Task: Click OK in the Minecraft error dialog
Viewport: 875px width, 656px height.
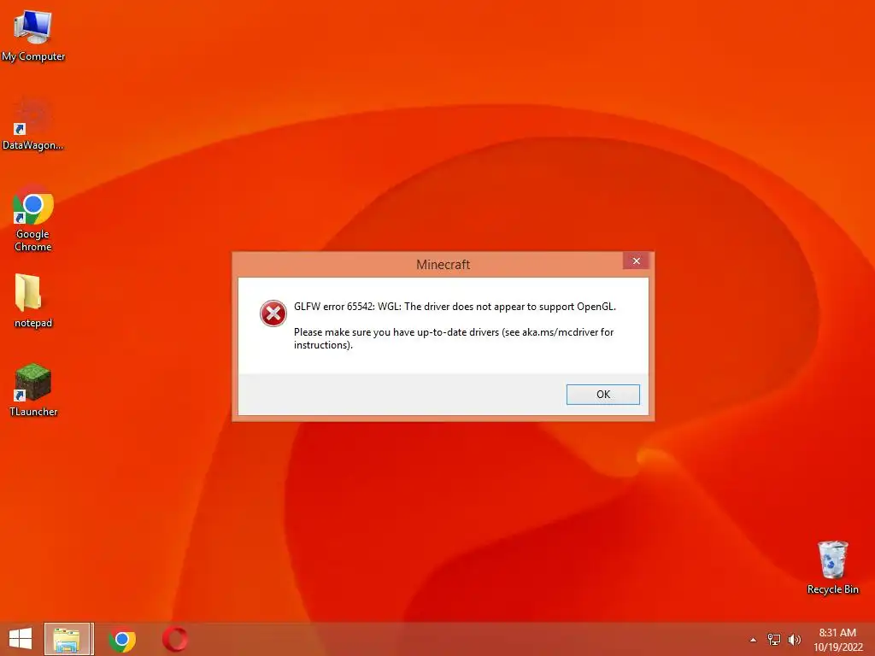Action: pyautogui.click(x=602, y=395)
